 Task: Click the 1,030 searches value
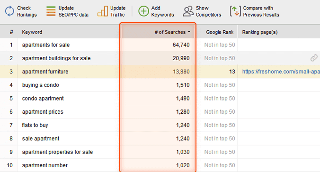[183, 152]
